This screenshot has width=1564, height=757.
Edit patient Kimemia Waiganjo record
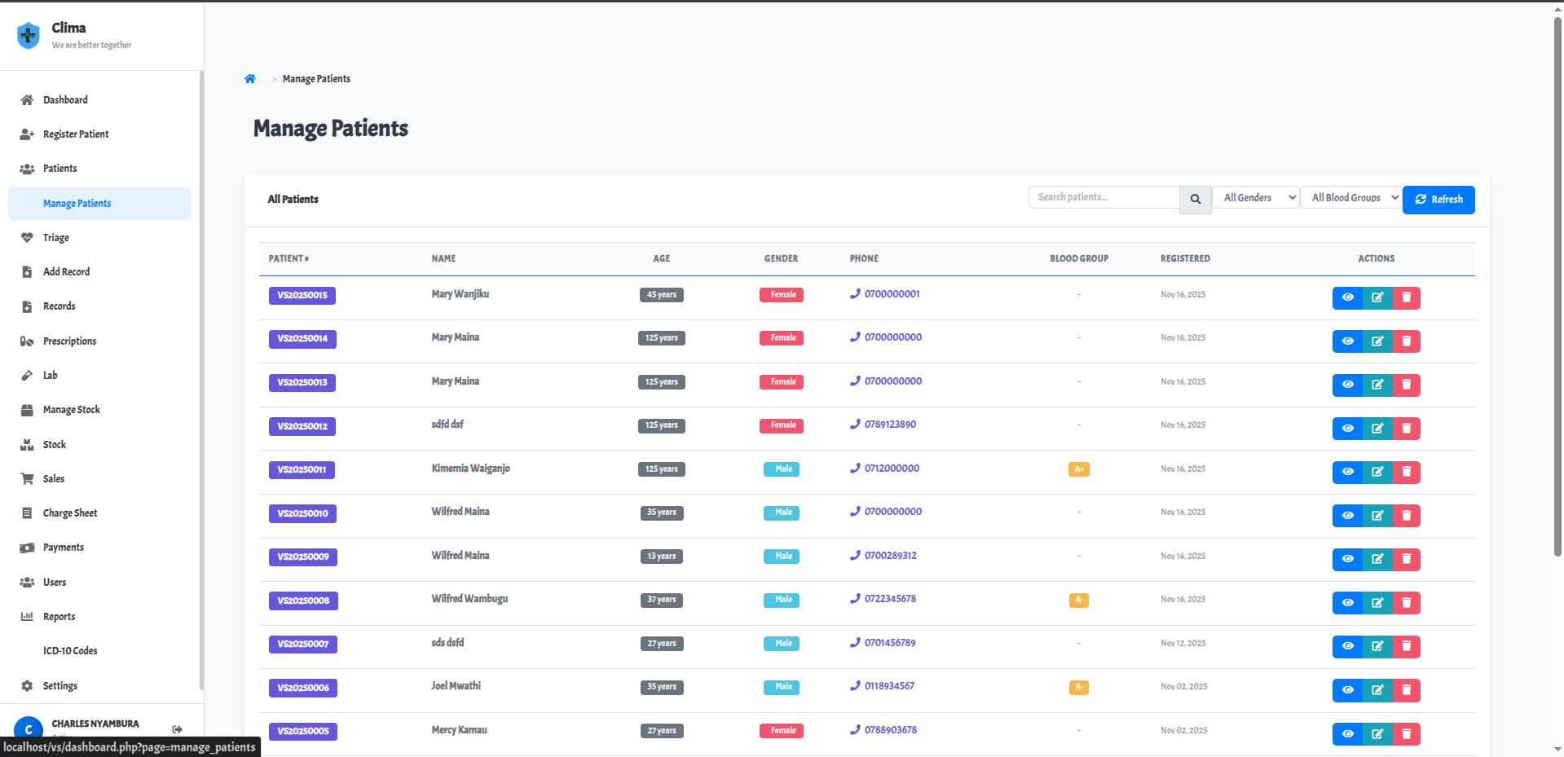[x=1377, y=472]
